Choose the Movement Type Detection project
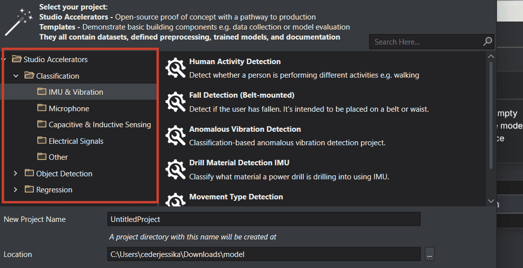Screen dimensions: 523x268 [236, 197]
